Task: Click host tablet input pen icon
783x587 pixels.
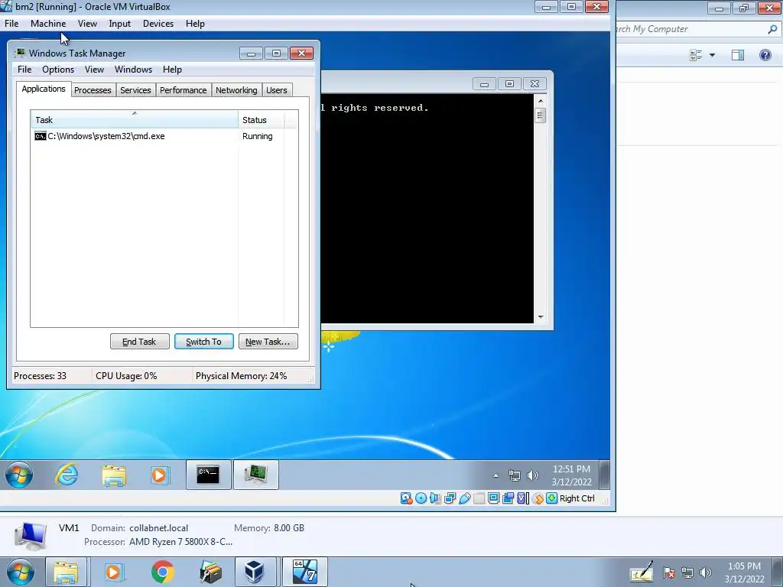Action: tap(642, 572)
